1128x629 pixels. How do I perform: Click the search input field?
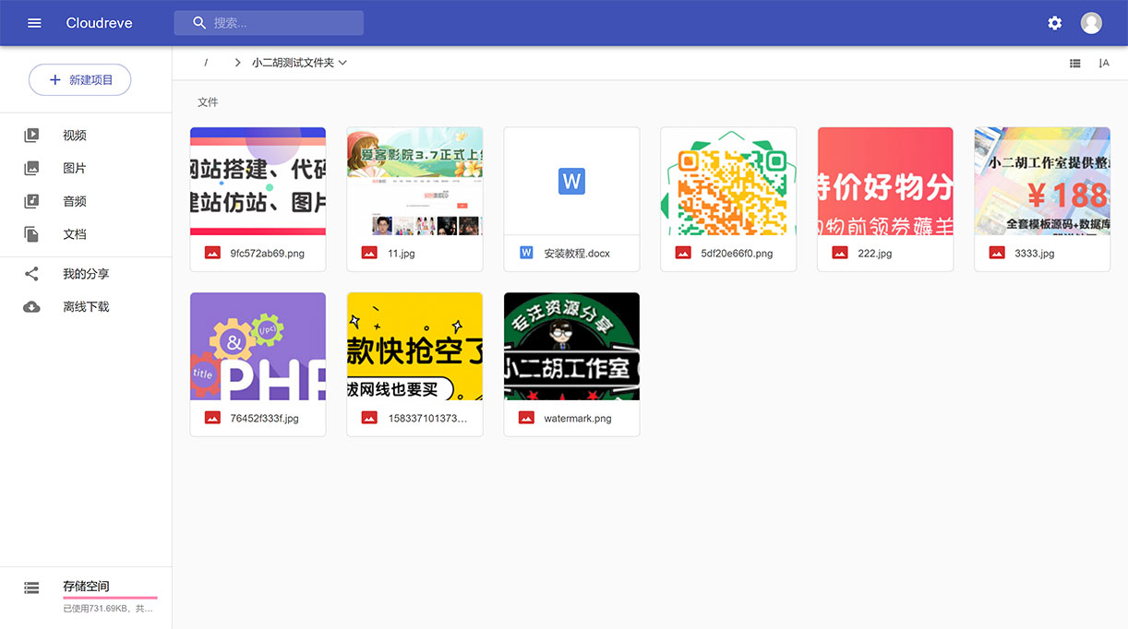pyautogui.click(x=269, y=22)
